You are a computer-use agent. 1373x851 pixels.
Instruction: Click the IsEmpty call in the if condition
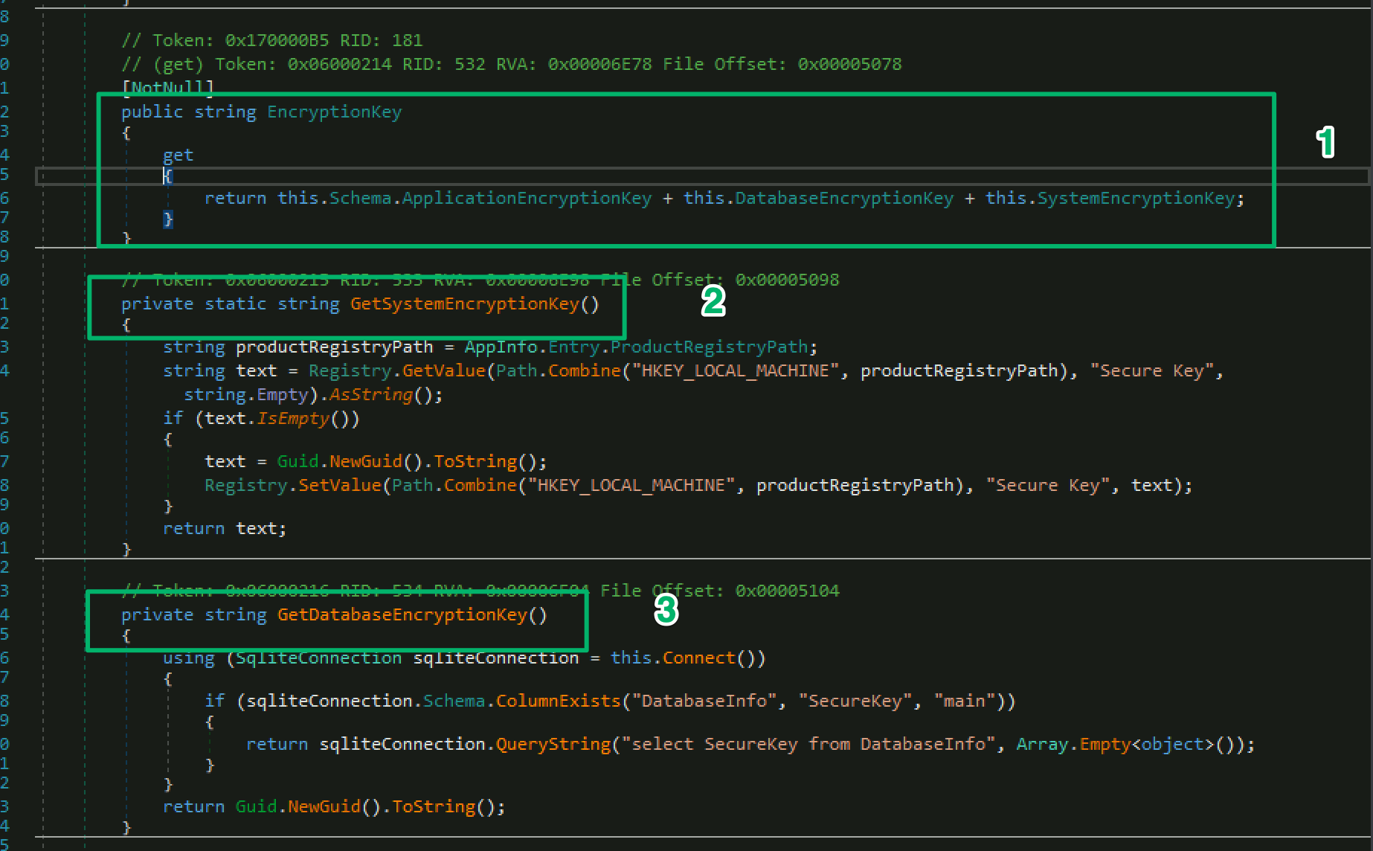293,419
